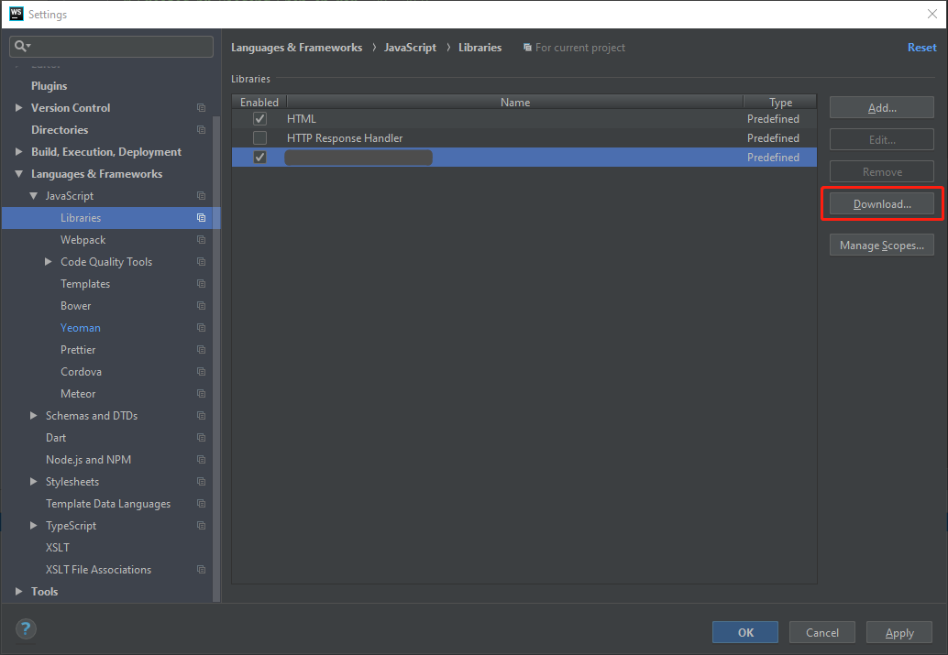Click the project-level icon beside Directories
Viewport: 948px width, 655px height.
tap(202, 130)
